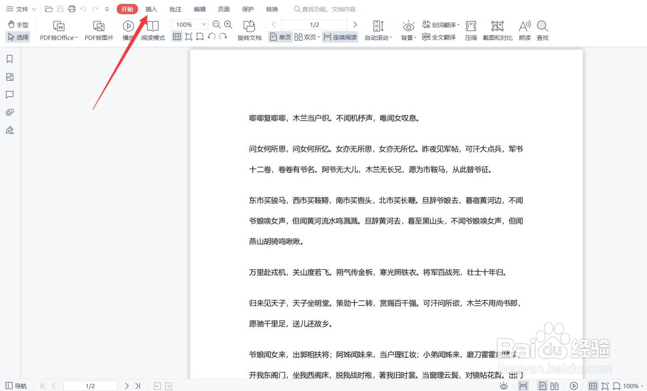The height and width of the screenshot is (391, 647).
Task: Go to next page in status bar
Action: pos(127,386)
